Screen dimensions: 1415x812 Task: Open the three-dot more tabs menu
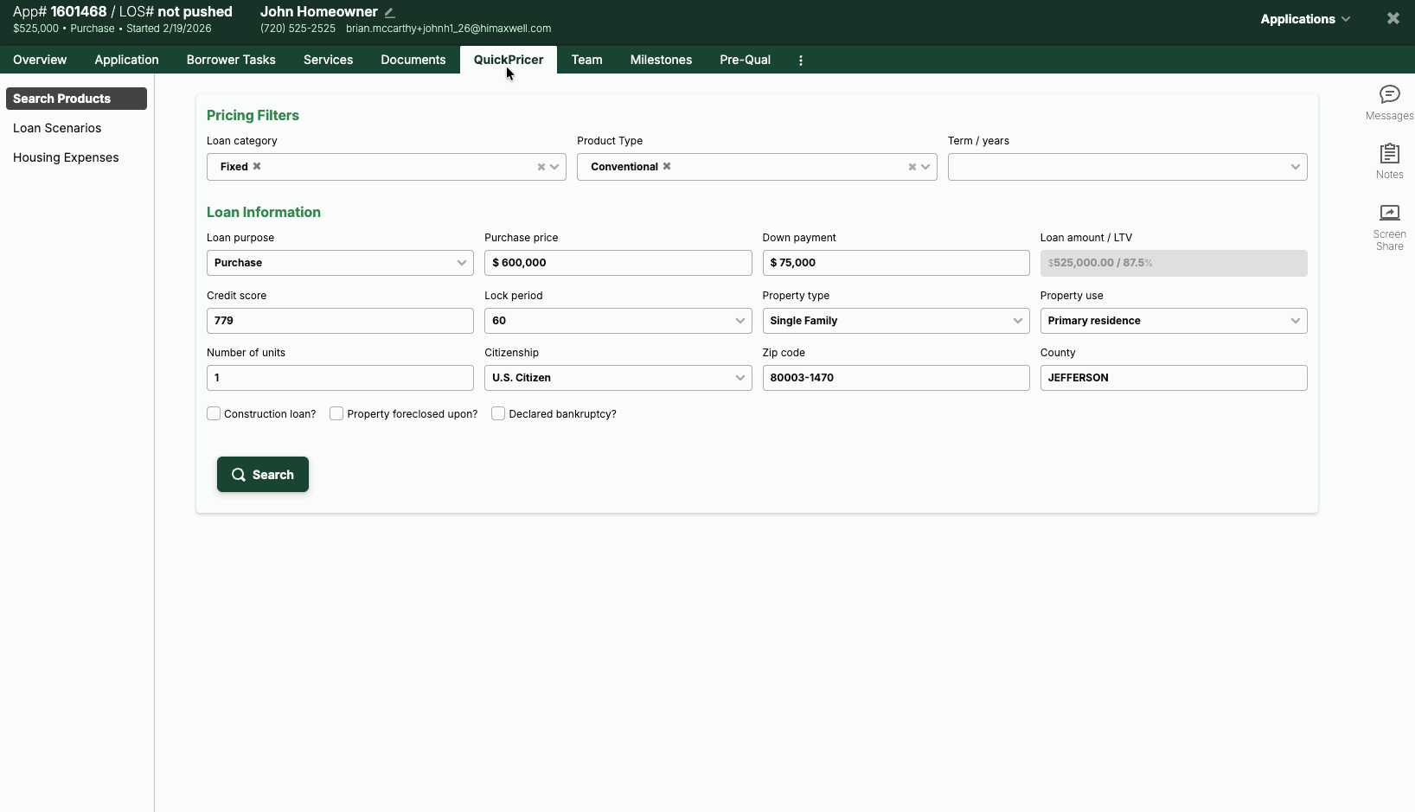coord(800,61)
